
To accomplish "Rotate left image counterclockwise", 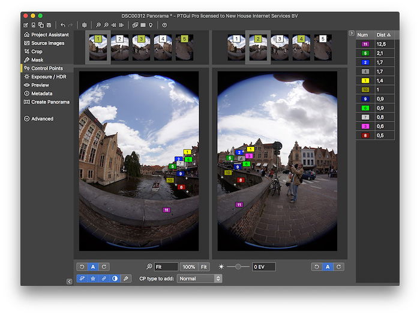I will coord(82,266).
